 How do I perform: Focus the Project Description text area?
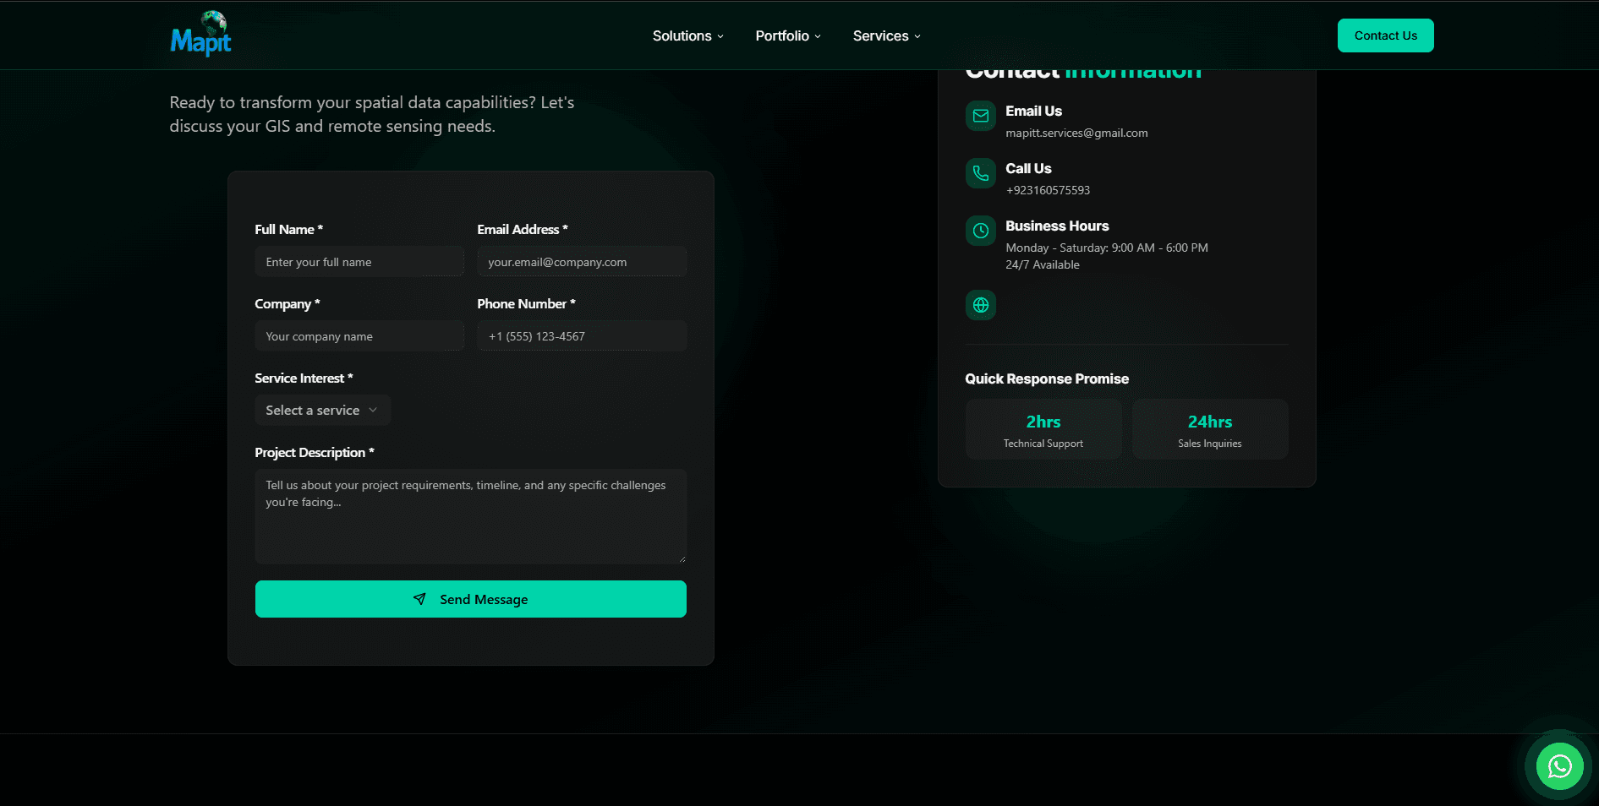pyautogui.click(x=470, y=515)
